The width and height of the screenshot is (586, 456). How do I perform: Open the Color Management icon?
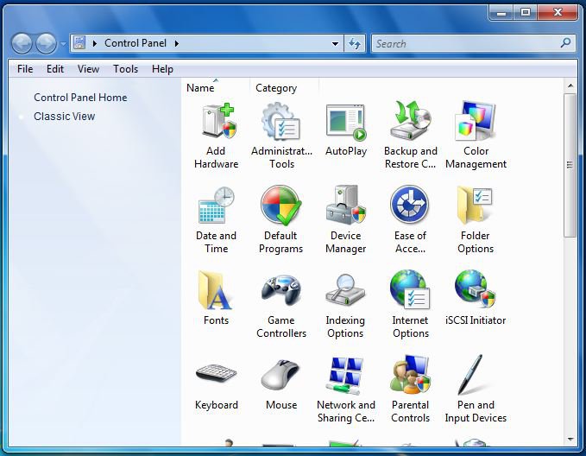pyautogui.click(x=476, y=120)
